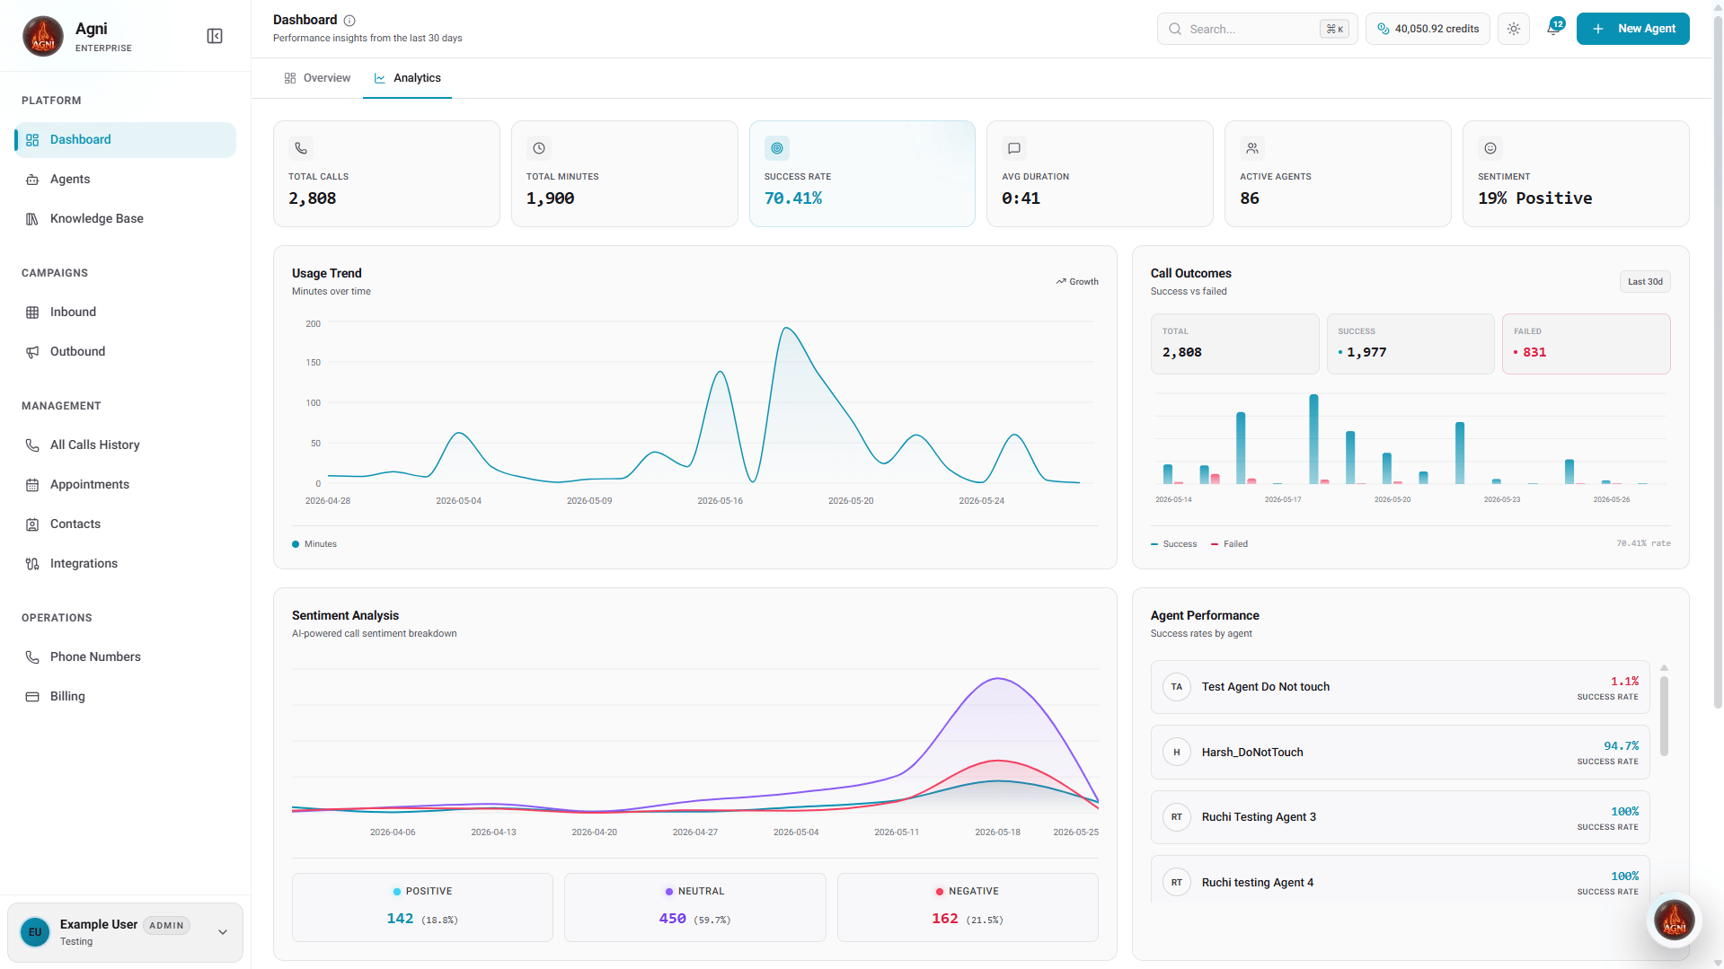Click Billing card icon in sidebar
Image resolution: width=1724 pixels, height=969 pixels.
pos(32,697)
